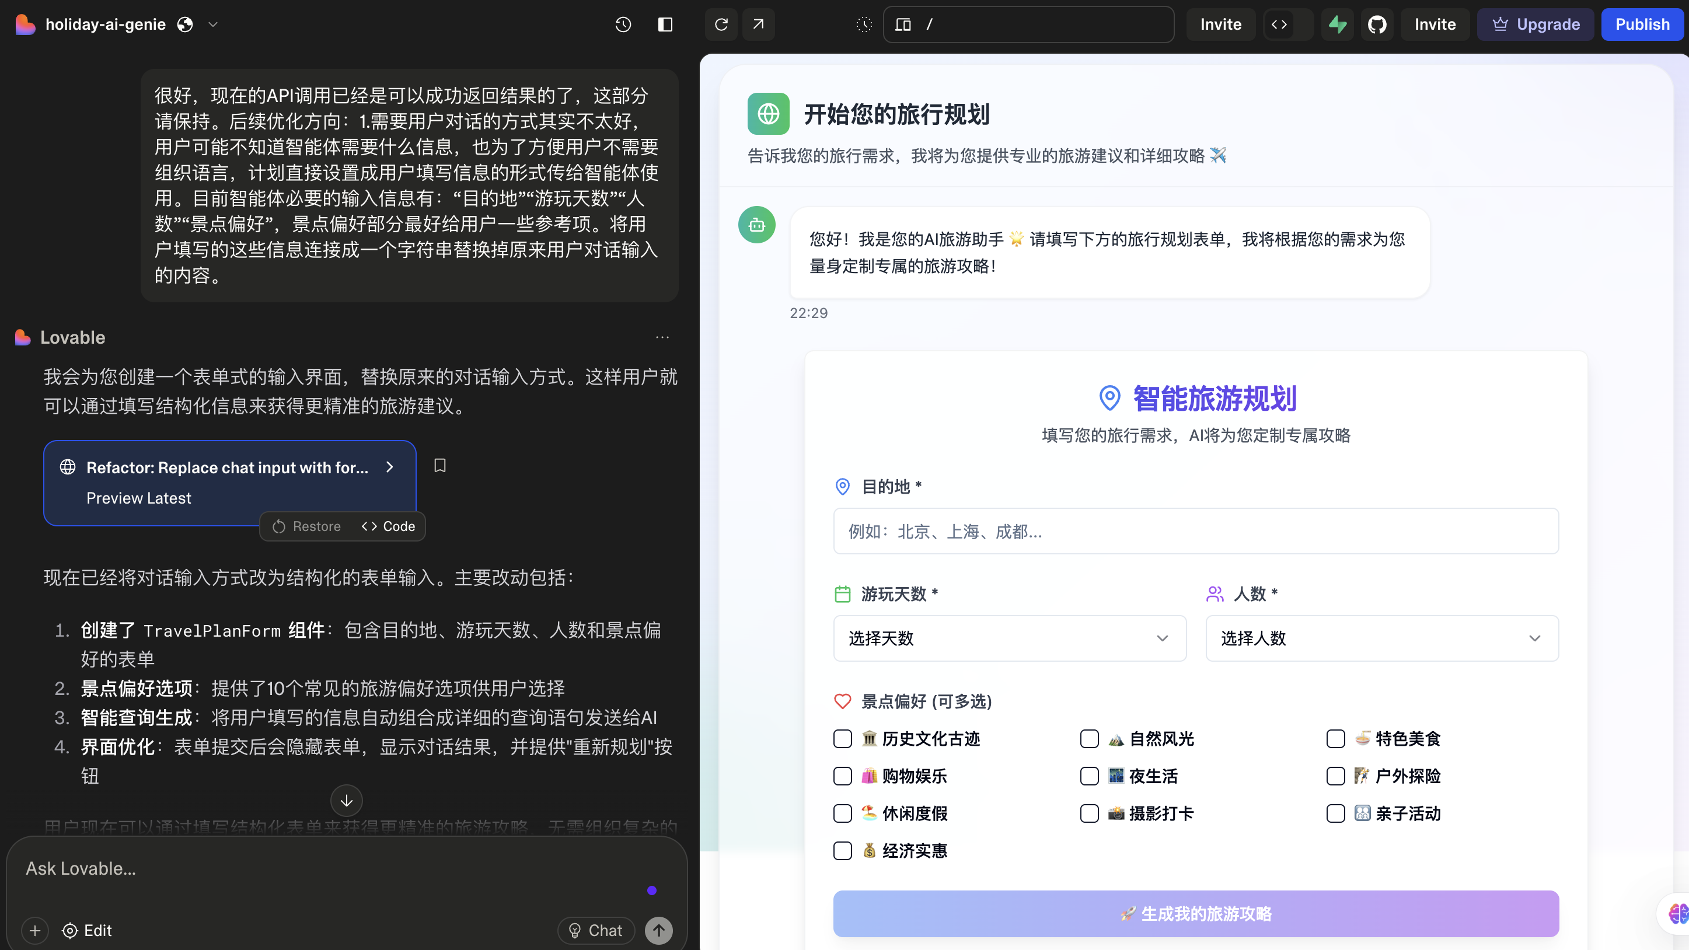1689x950 pixels.
Task: Attach content with the plus icon
Action: (35, 930)
